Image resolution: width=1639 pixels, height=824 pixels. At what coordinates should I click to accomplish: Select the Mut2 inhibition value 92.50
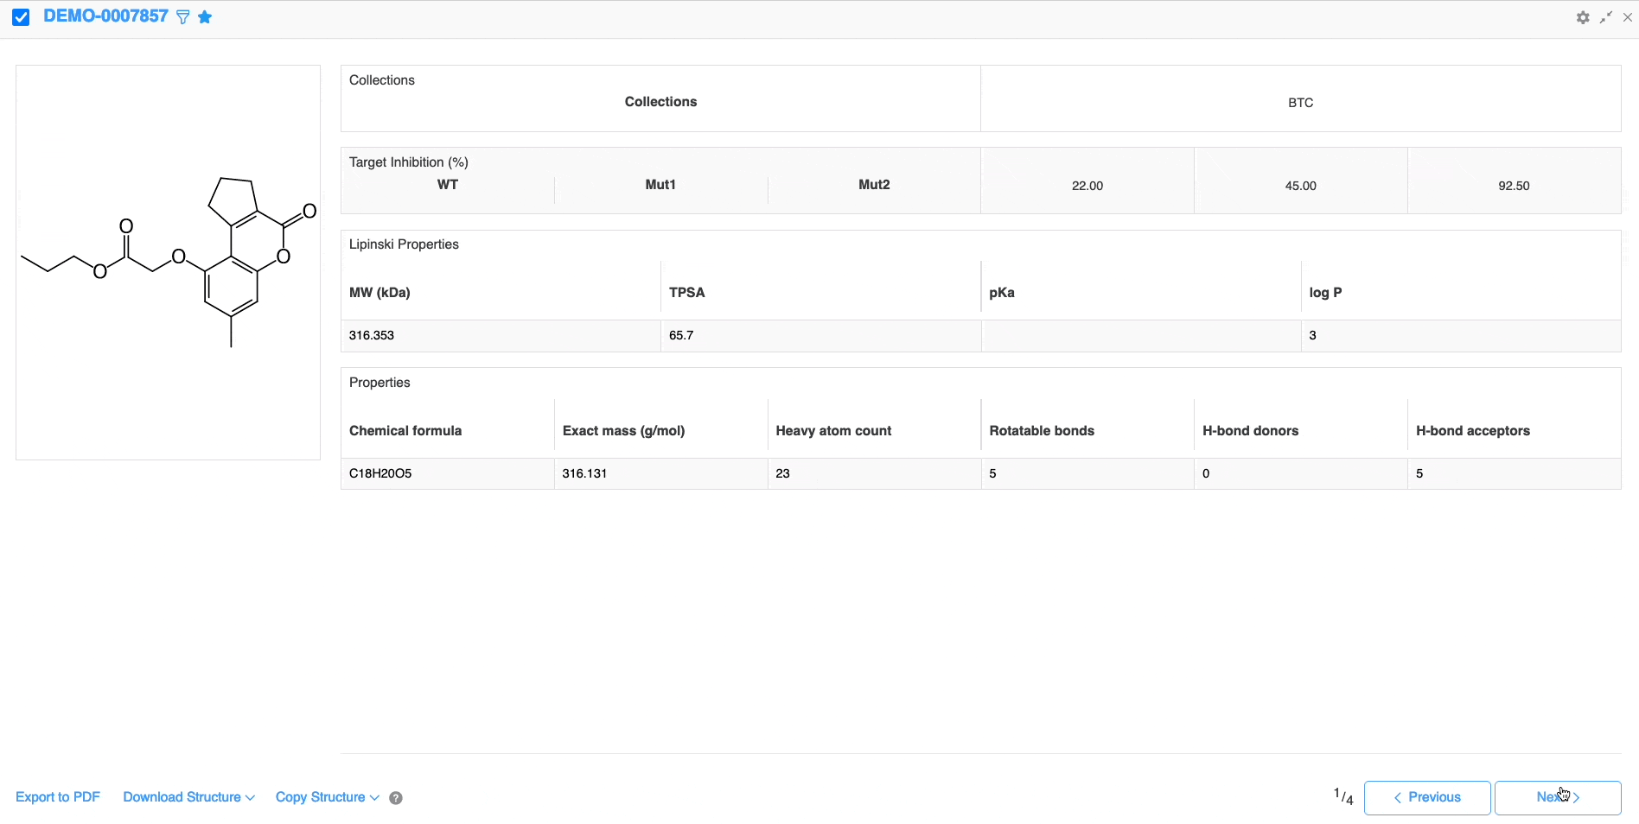[1514, 186]
